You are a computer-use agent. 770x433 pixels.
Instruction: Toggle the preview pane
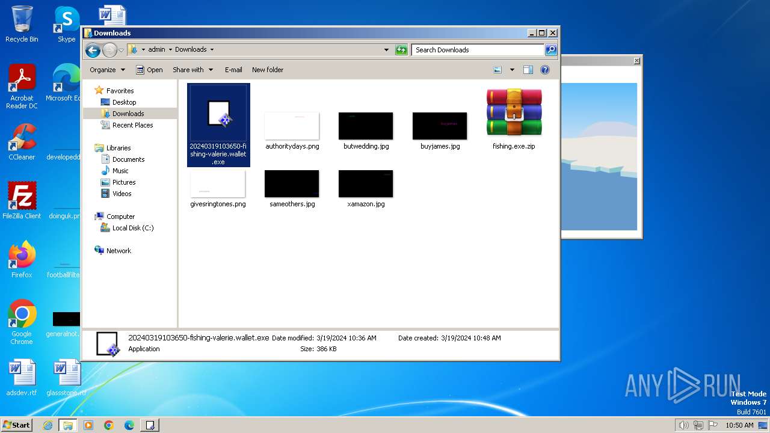[528, 70]
